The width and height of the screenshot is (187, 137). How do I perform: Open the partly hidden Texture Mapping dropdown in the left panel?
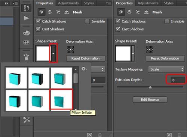coord(98,69)
